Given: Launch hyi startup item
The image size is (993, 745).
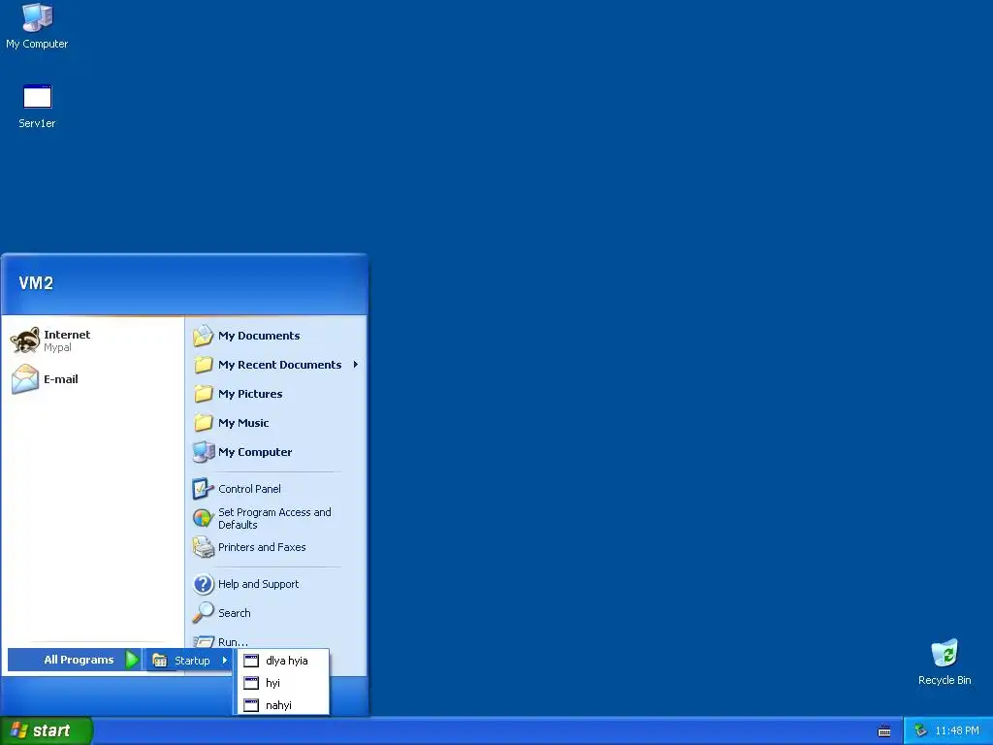Looking at the screenshot, I should 283,683.
